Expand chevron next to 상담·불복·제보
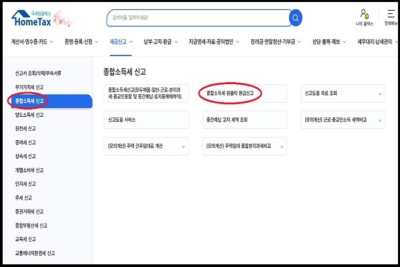The width and height of the screenshot is (400, 267). (345, 41)
